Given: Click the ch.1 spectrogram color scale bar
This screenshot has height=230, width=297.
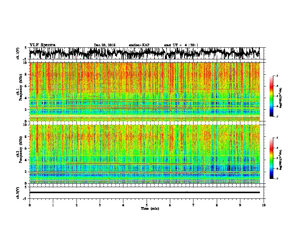Looking at the screenshot, I should (271, 96).
